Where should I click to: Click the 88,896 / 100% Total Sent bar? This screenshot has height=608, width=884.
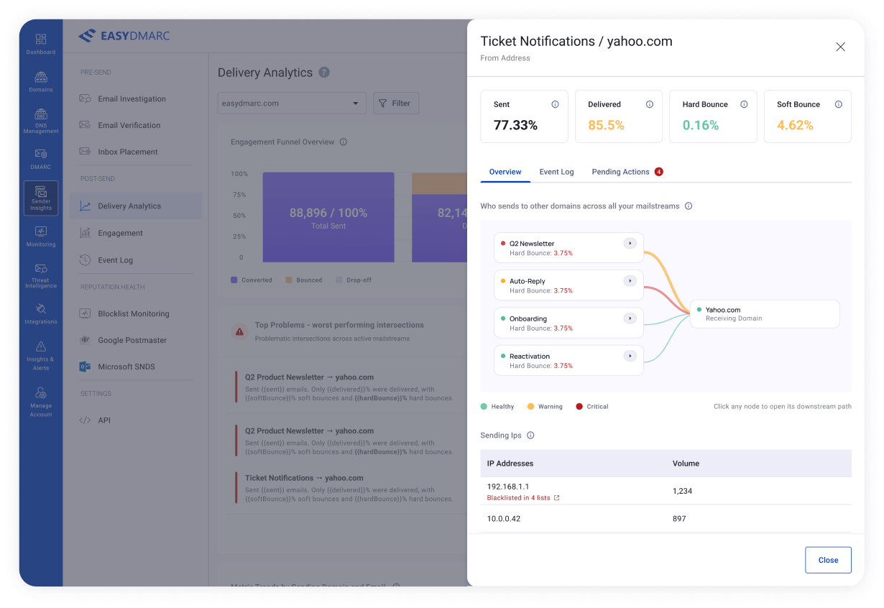click(328, 217)
